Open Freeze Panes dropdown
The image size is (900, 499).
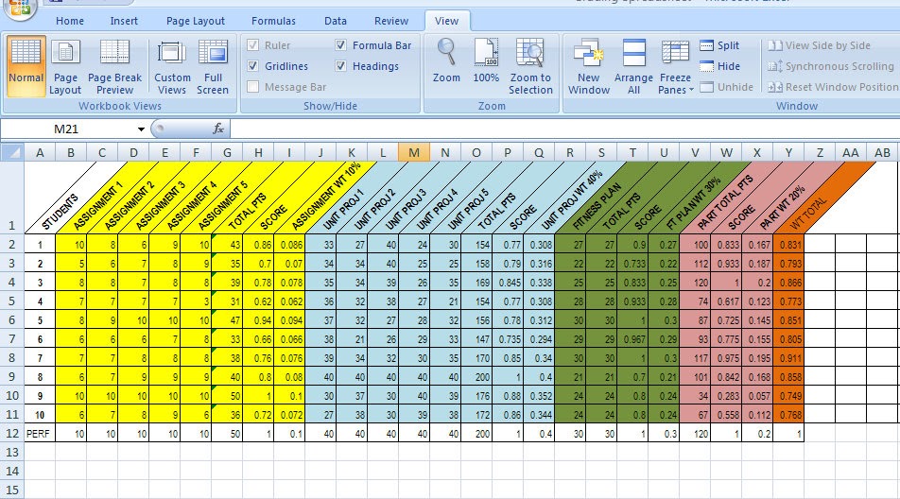[x=676, y=66]
